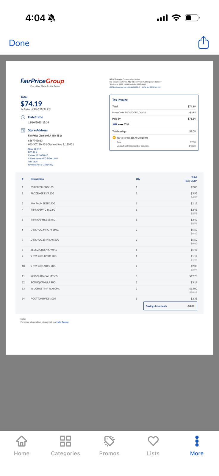Screen dimensions: 219x476
Task: Tap the battery status icon
Action: [x=192, y=18]
